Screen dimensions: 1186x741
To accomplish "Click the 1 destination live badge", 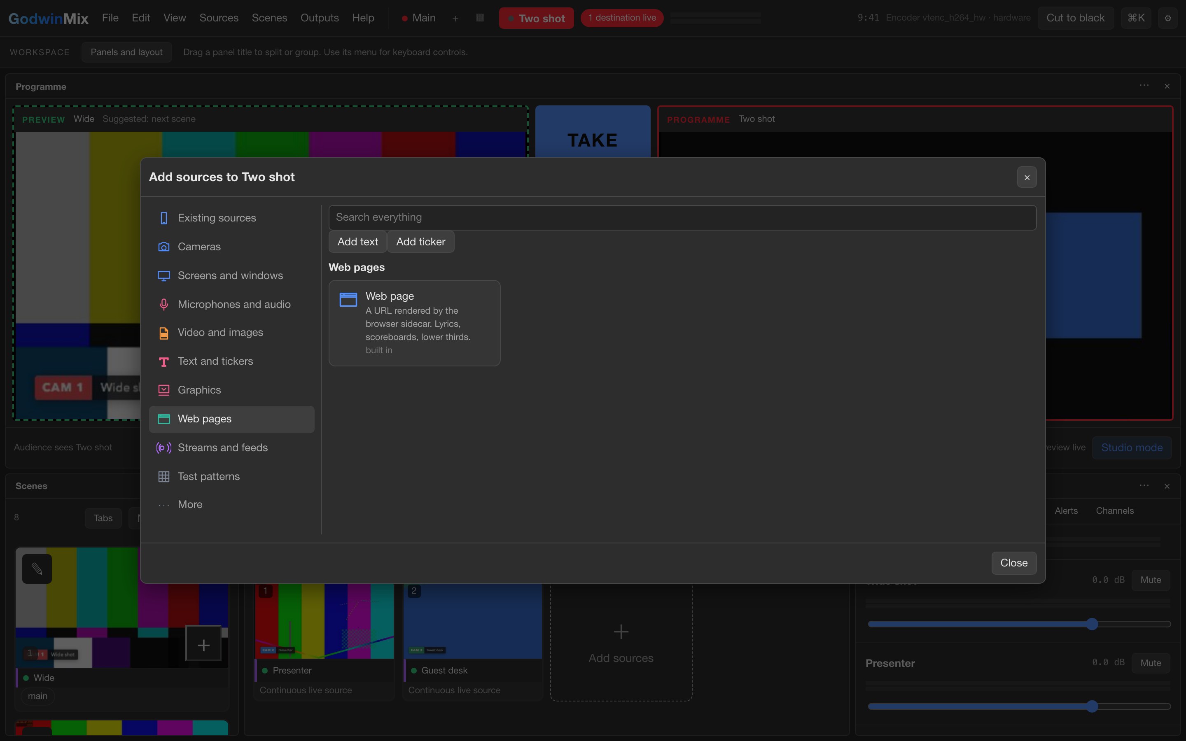I will [622, 18].
